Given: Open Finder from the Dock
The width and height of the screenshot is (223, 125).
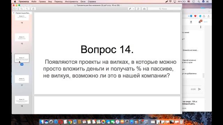Looking at the screenshot, I should coord(42,122).
